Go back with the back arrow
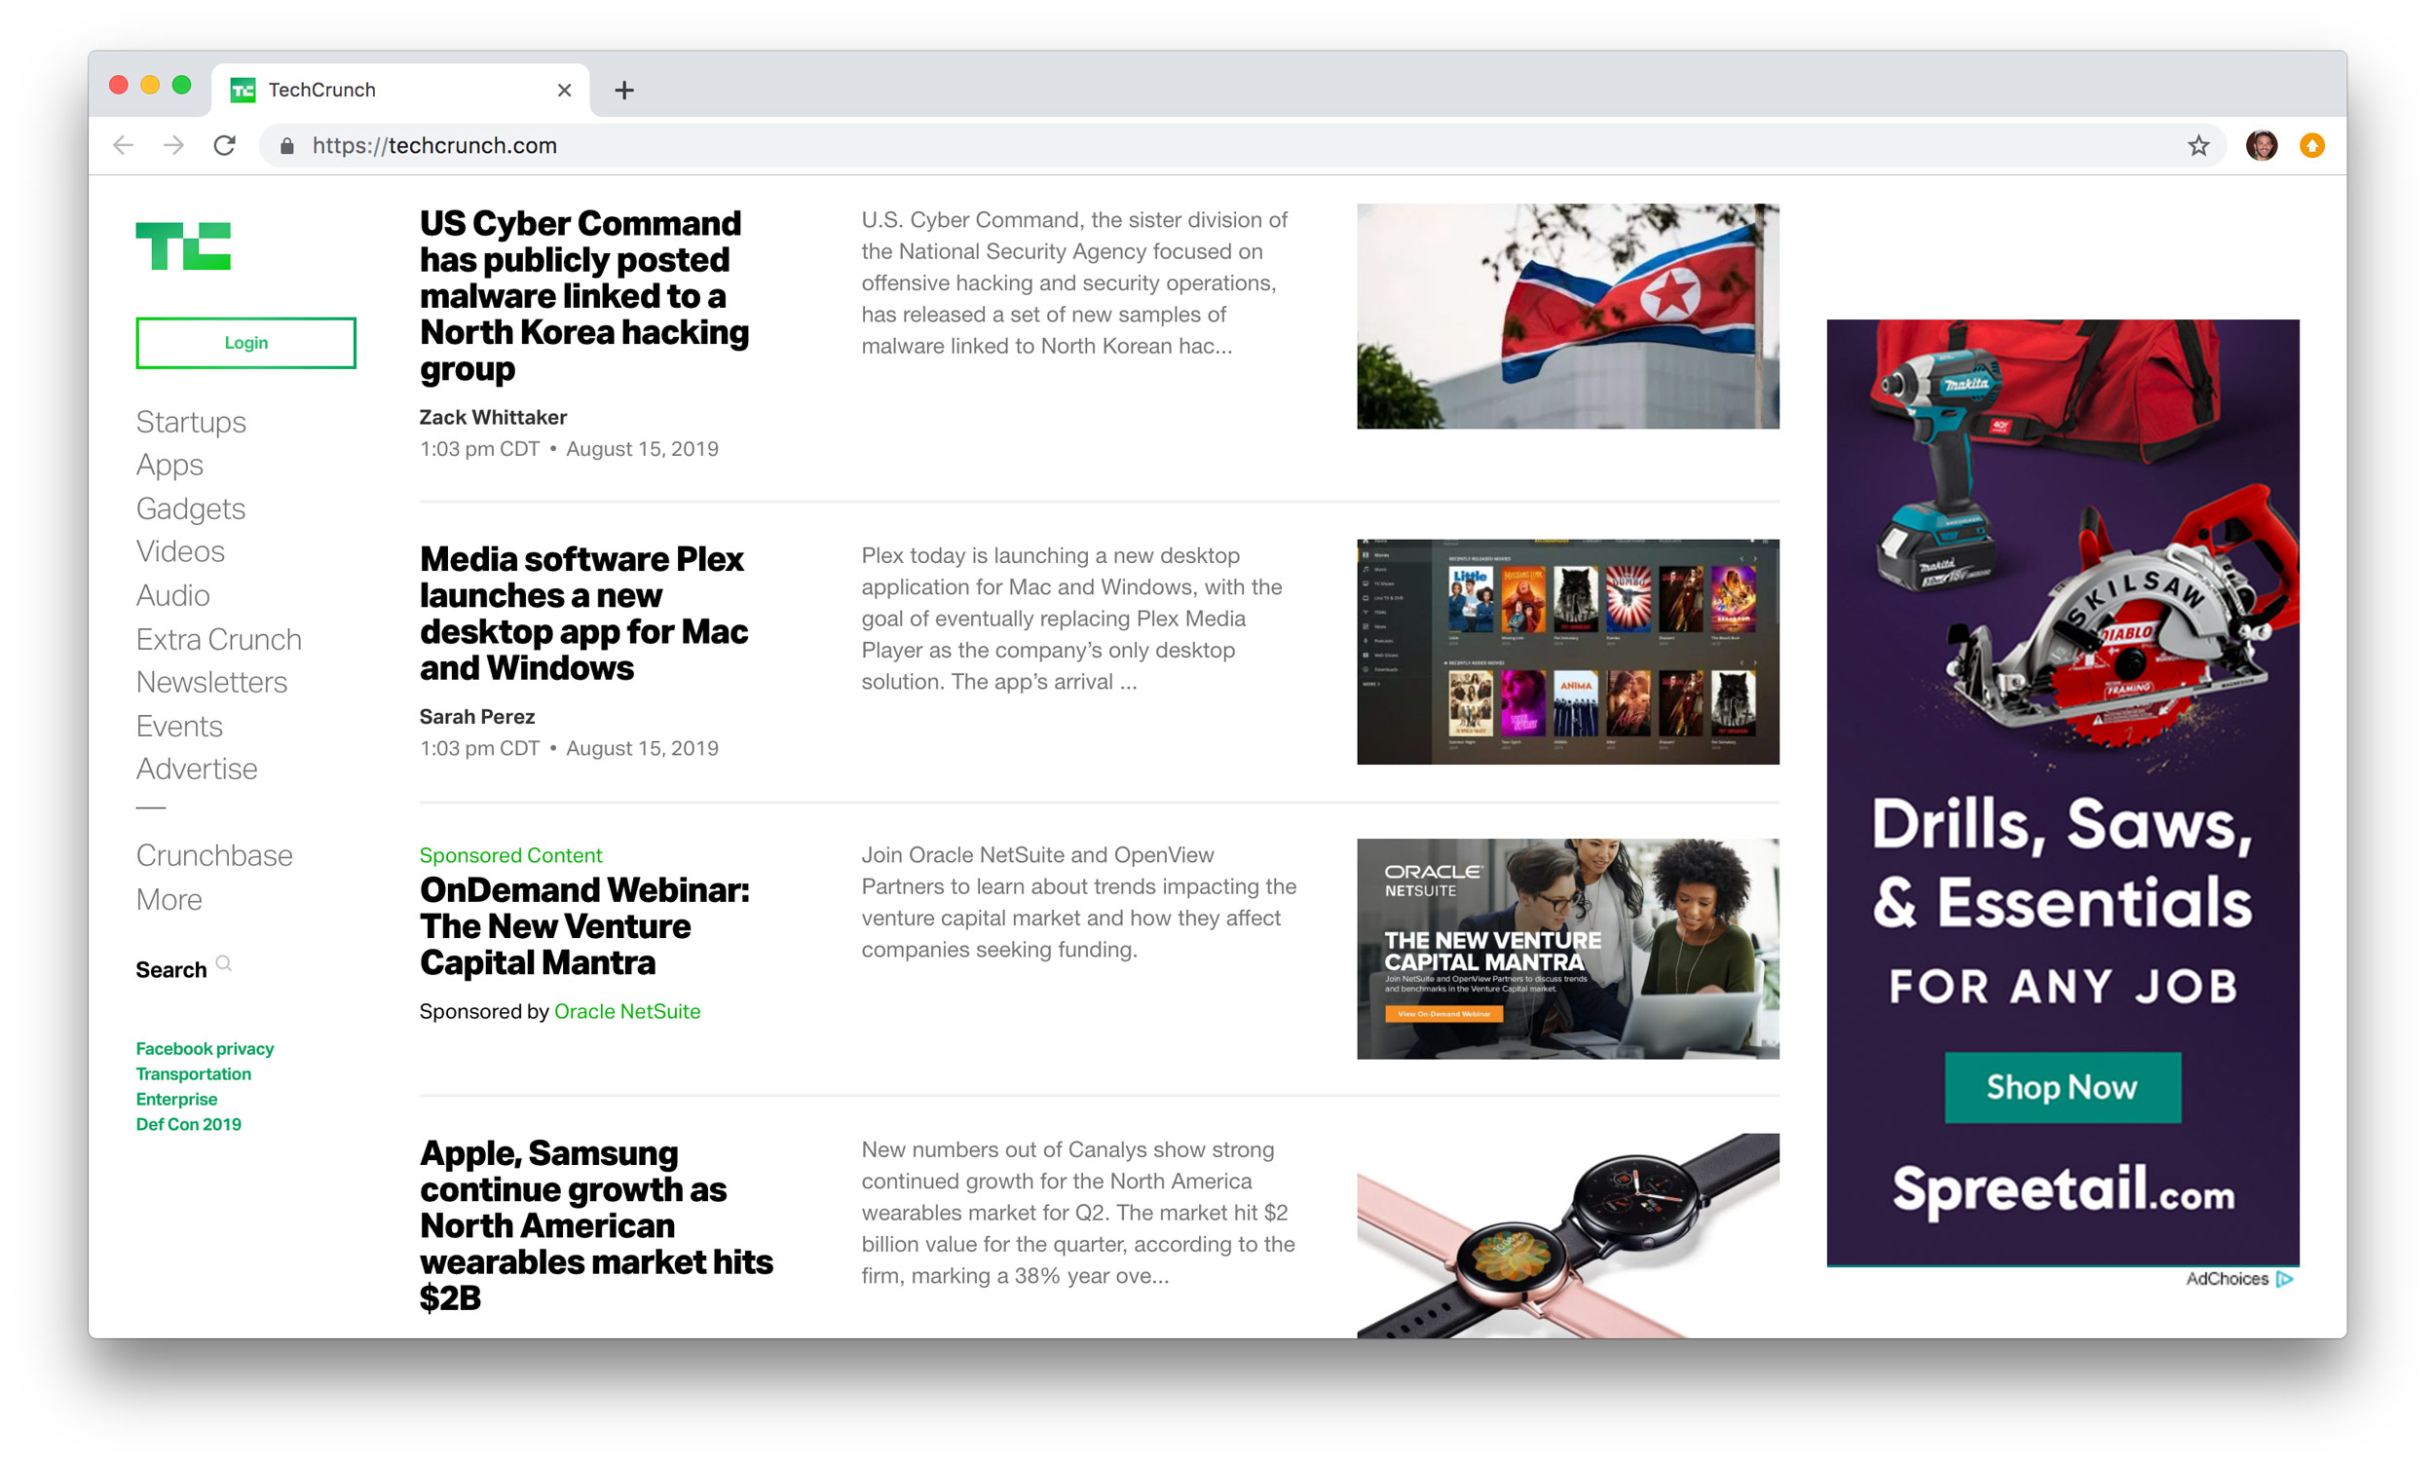Image resolution: width=2435 pixels, height=1464 pixels. coord(124,146)
